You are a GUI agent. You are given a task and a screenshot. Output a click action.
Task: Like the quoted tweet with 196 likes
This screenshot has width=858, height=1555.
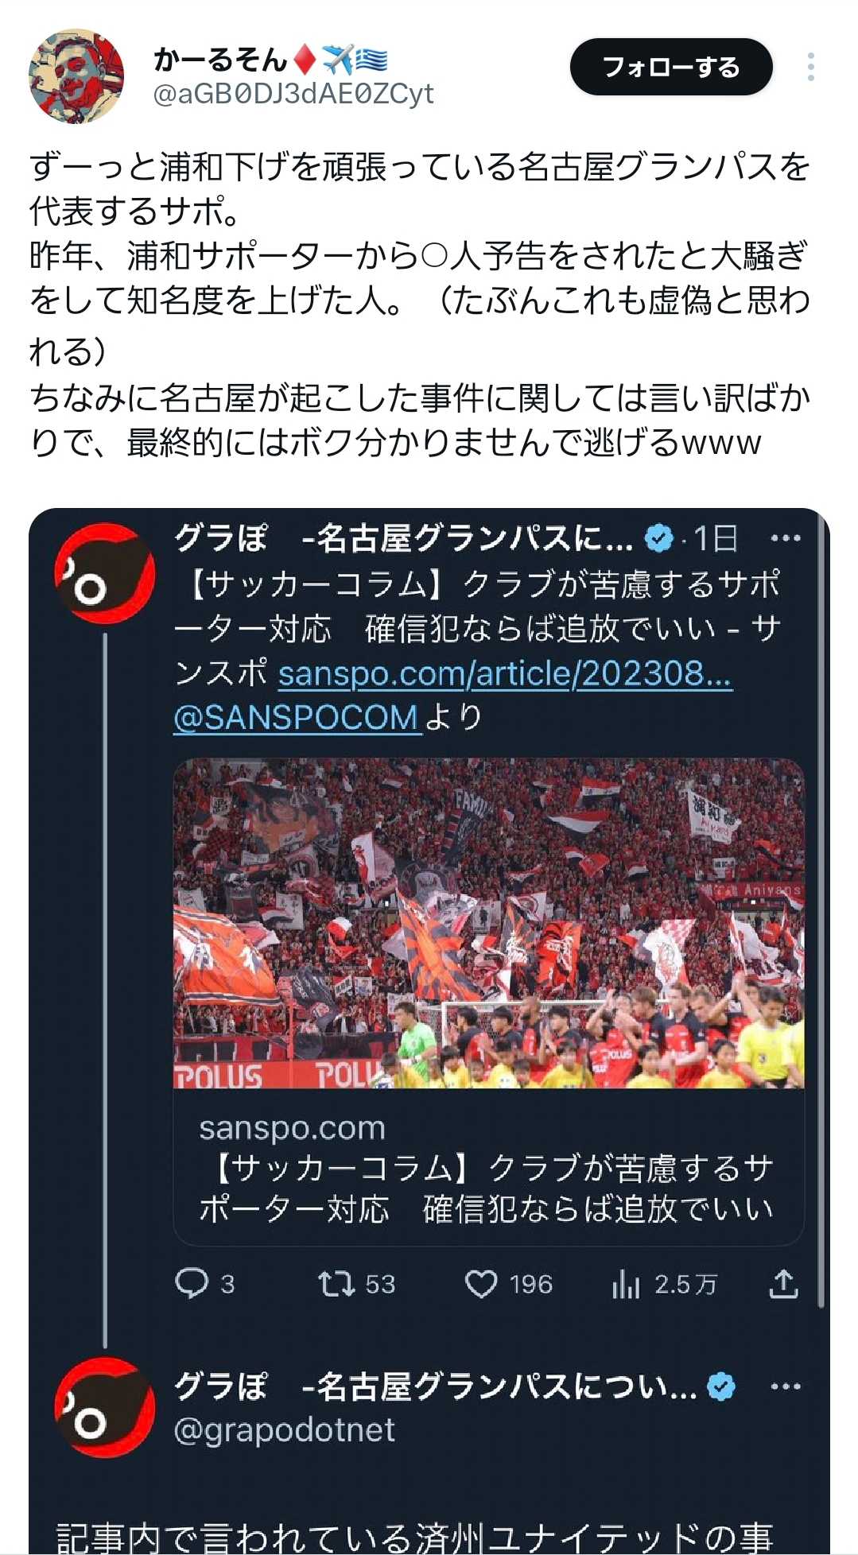pos(508,1284)
